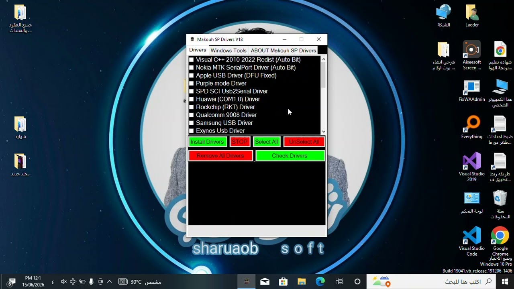The image size is (514, 289).
Task: Check Visual C++ 2010-2022 Redist checkbox
Action: point(192,60)
